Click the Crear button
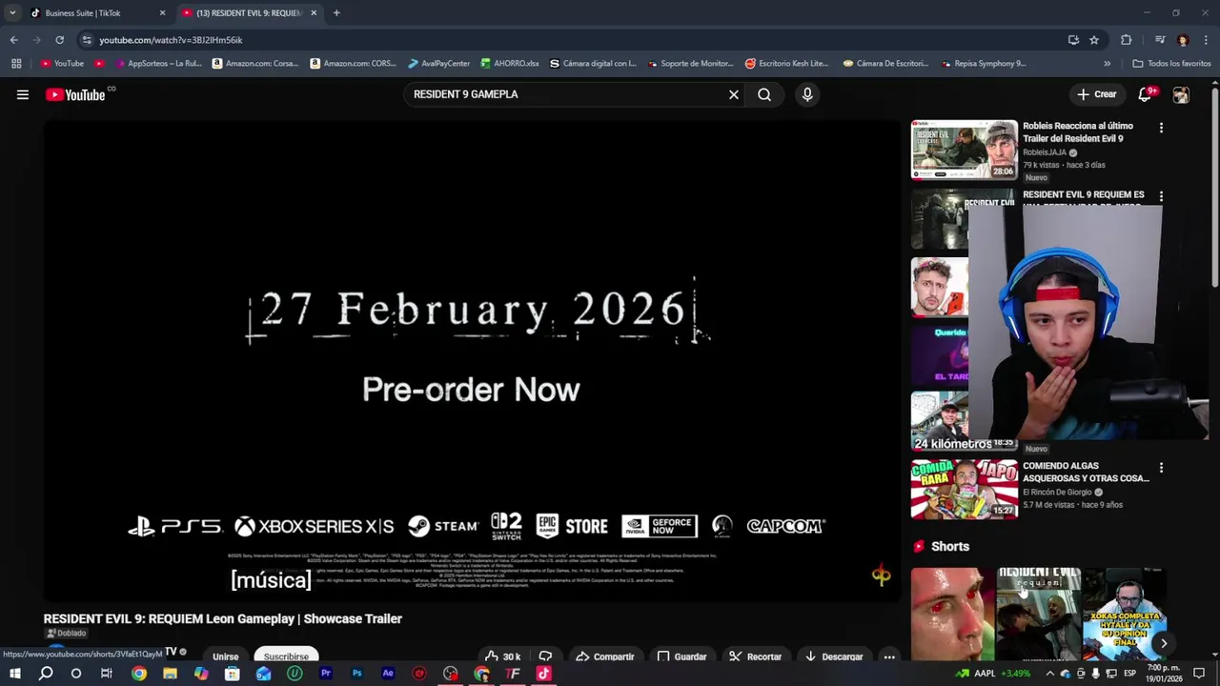This screenshot has width=1220, height=686. [1096, 94]
